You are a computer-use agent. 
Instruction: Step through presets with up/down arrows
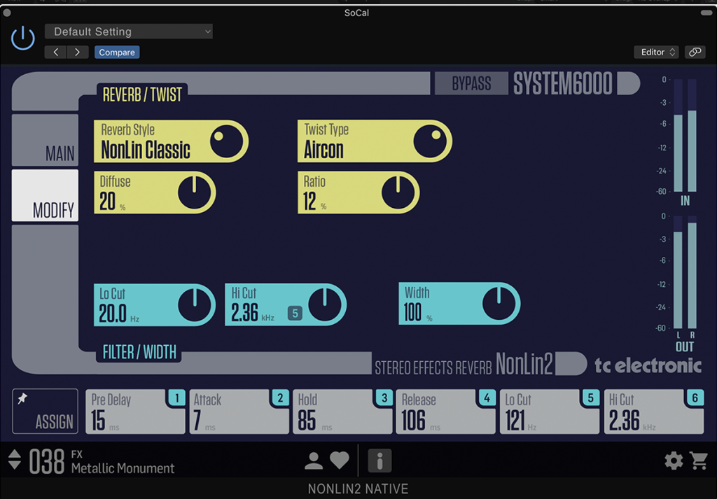[x=15, y=460]
